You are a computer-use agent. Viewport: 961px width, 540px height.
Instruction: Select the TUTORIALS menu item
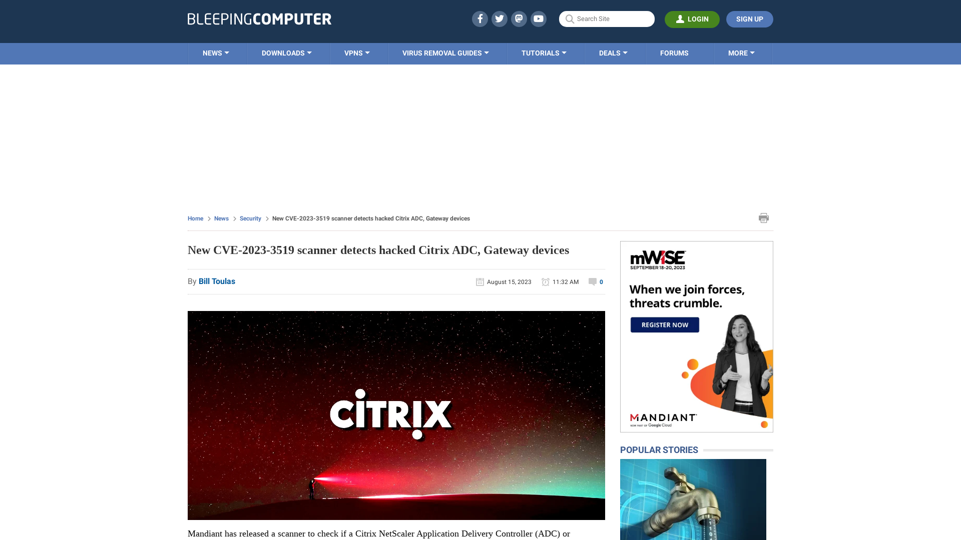[543, 52]
